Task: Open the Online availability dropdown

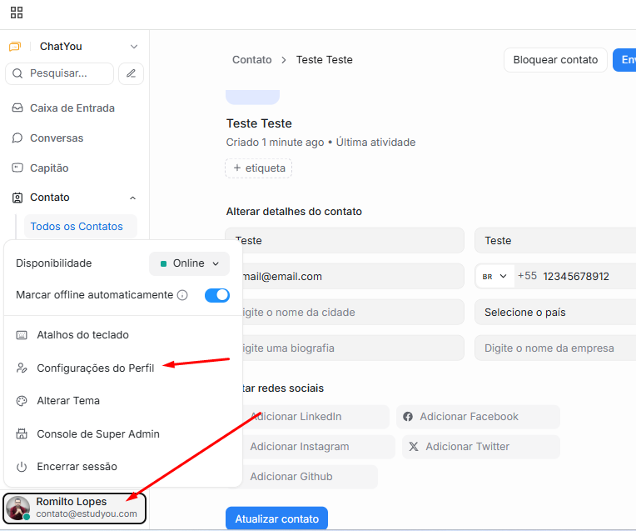Action: [x=189, y=263]
